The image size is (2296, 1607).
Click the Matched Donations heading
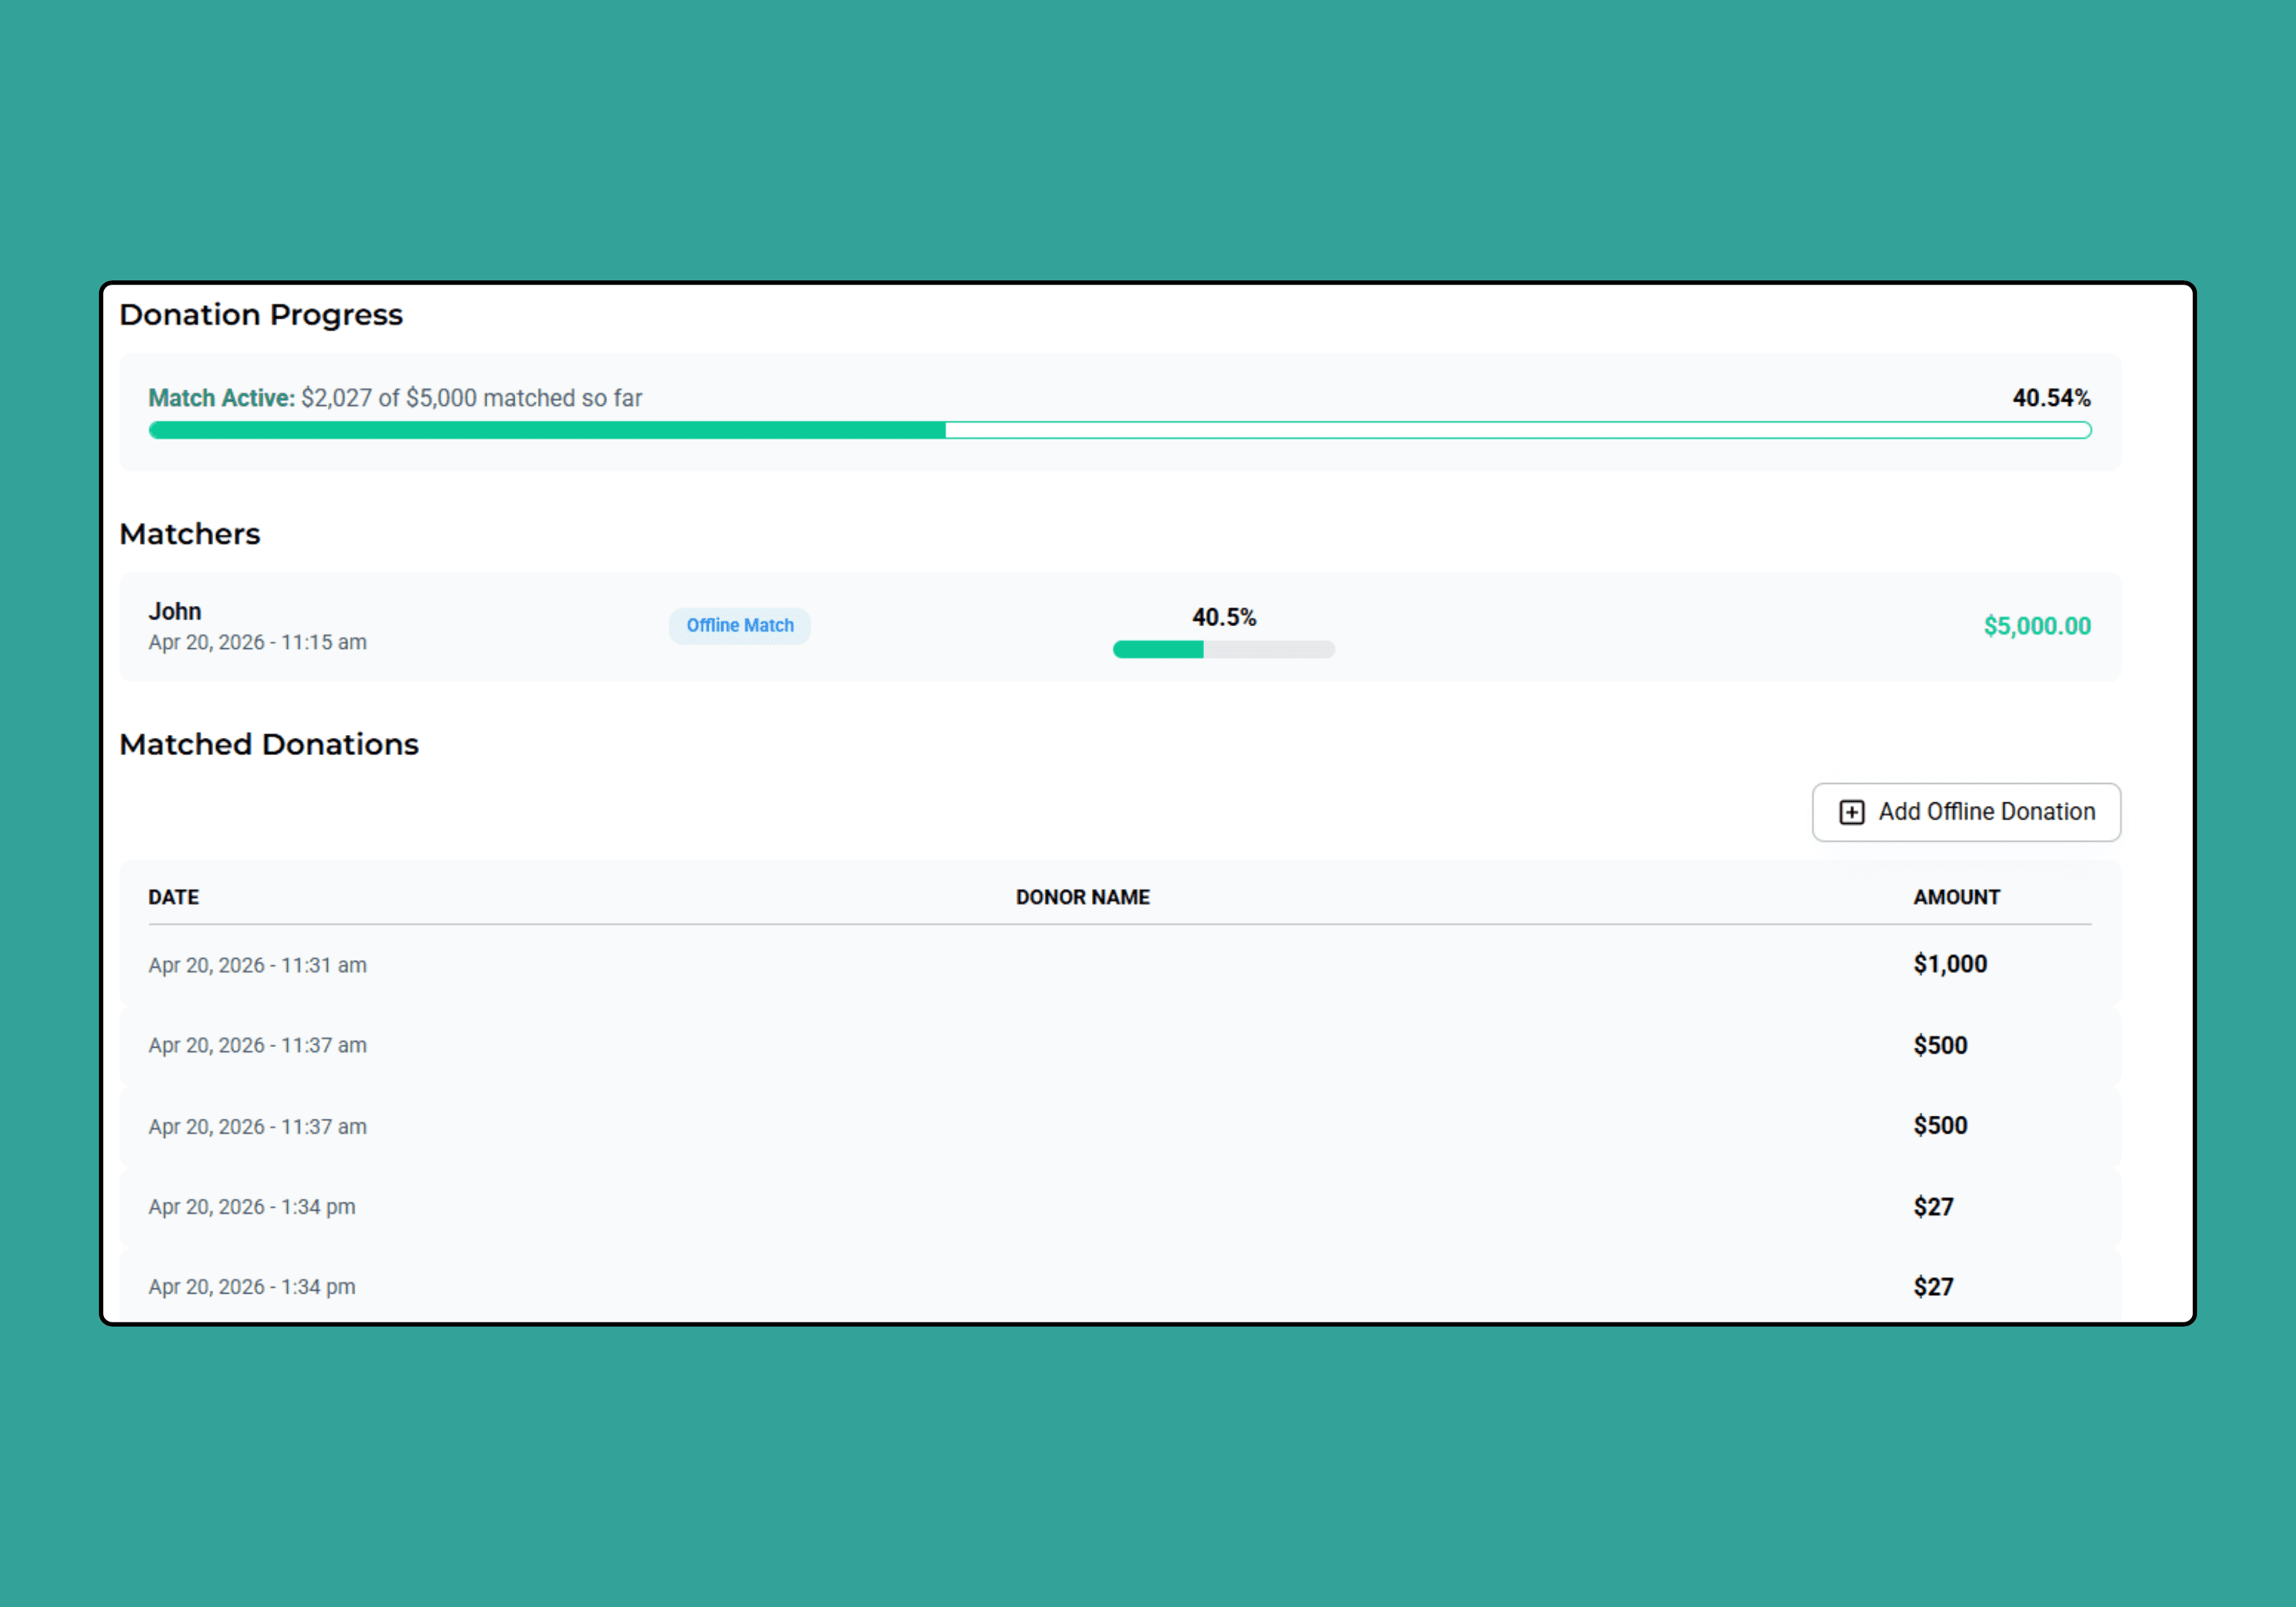click(x=268, y=744)
